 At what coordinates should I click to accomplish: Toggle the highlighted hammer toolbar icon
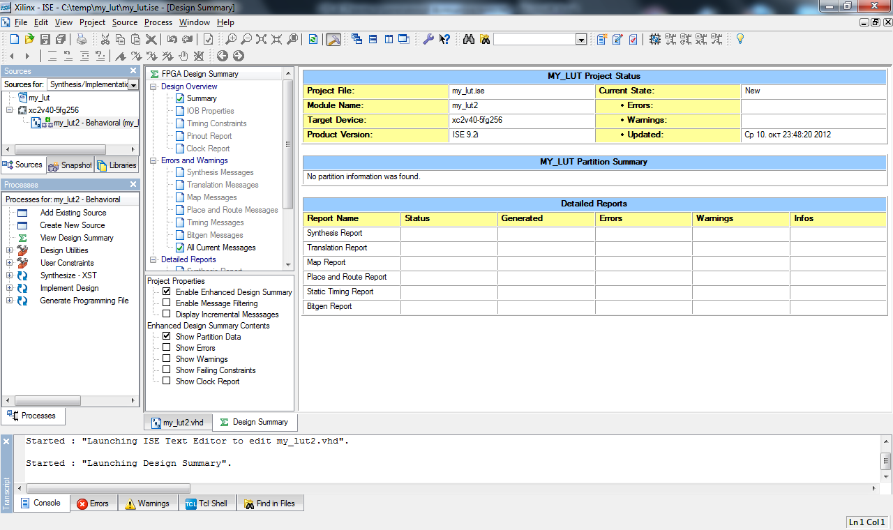pos(333,40)
